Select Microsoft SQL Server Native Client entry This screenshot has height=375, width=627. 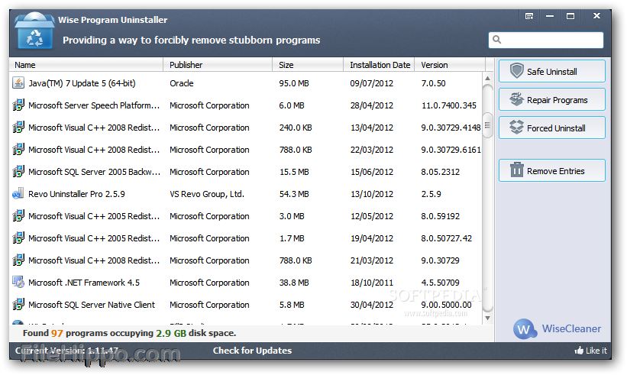coord(246,305)
